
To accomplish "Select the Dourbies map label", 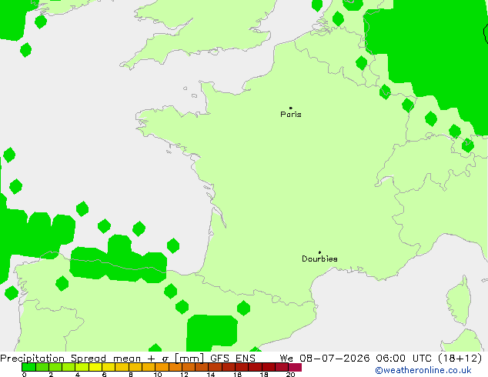I will click(x=319, y=259).
